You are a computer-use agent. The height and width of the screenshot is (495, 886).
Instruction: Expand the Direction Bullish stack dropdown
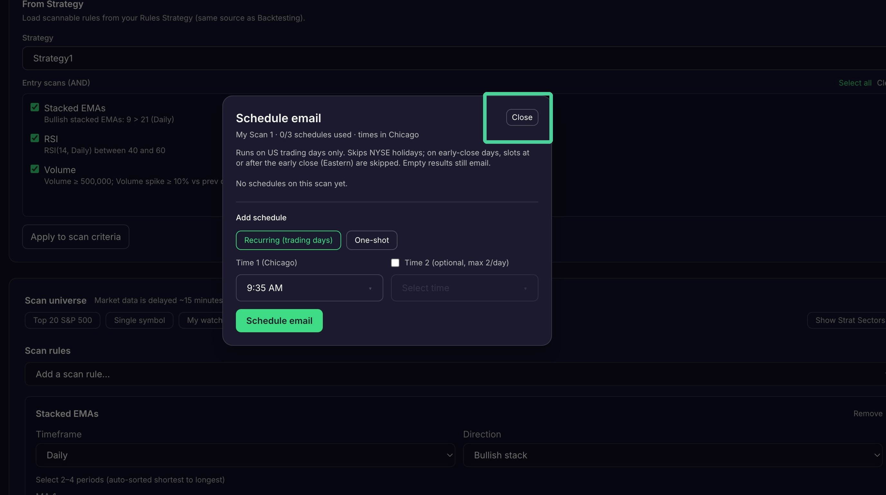coord(672,455)
